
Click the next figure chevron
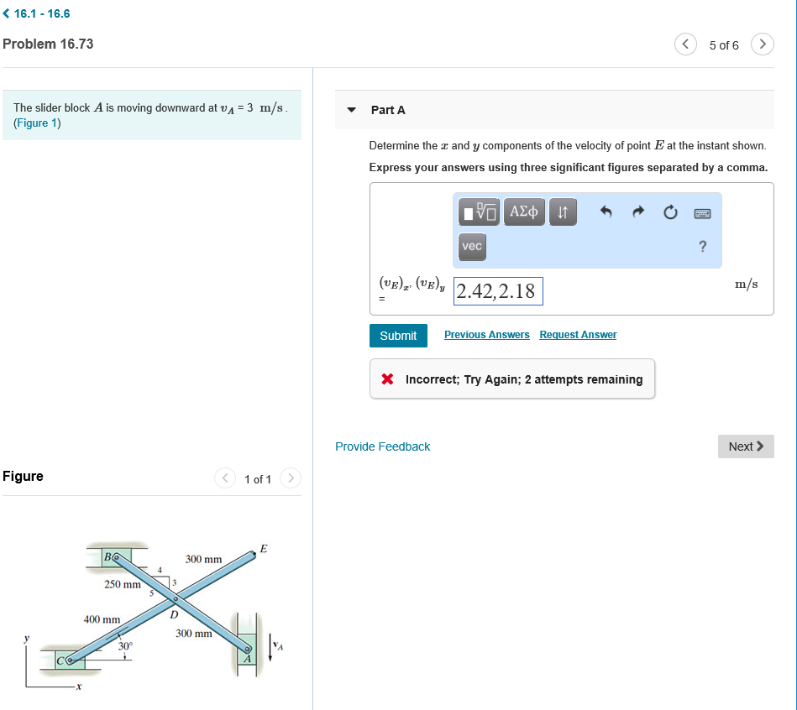290,478
